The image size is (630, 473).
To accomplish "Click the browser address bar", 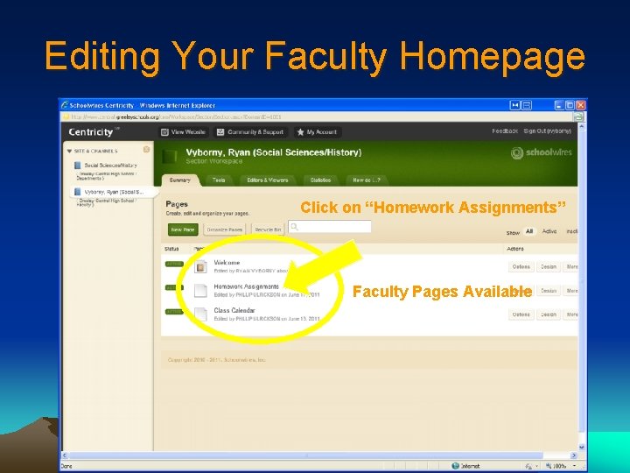I will point(318,117).
